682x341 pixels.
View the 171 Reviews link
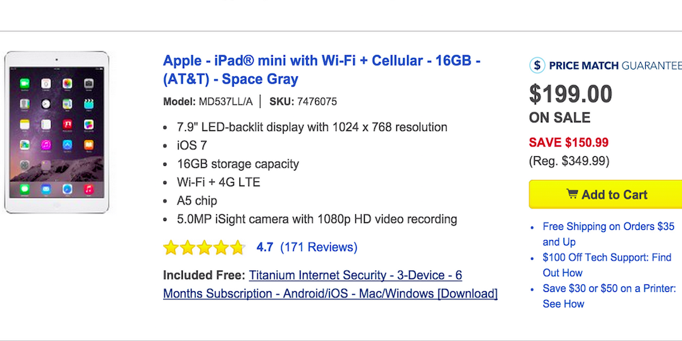click(318, 247)
